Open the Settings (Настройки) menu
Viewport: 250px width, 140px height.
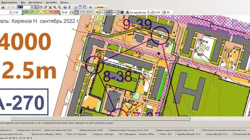(51, 2)
